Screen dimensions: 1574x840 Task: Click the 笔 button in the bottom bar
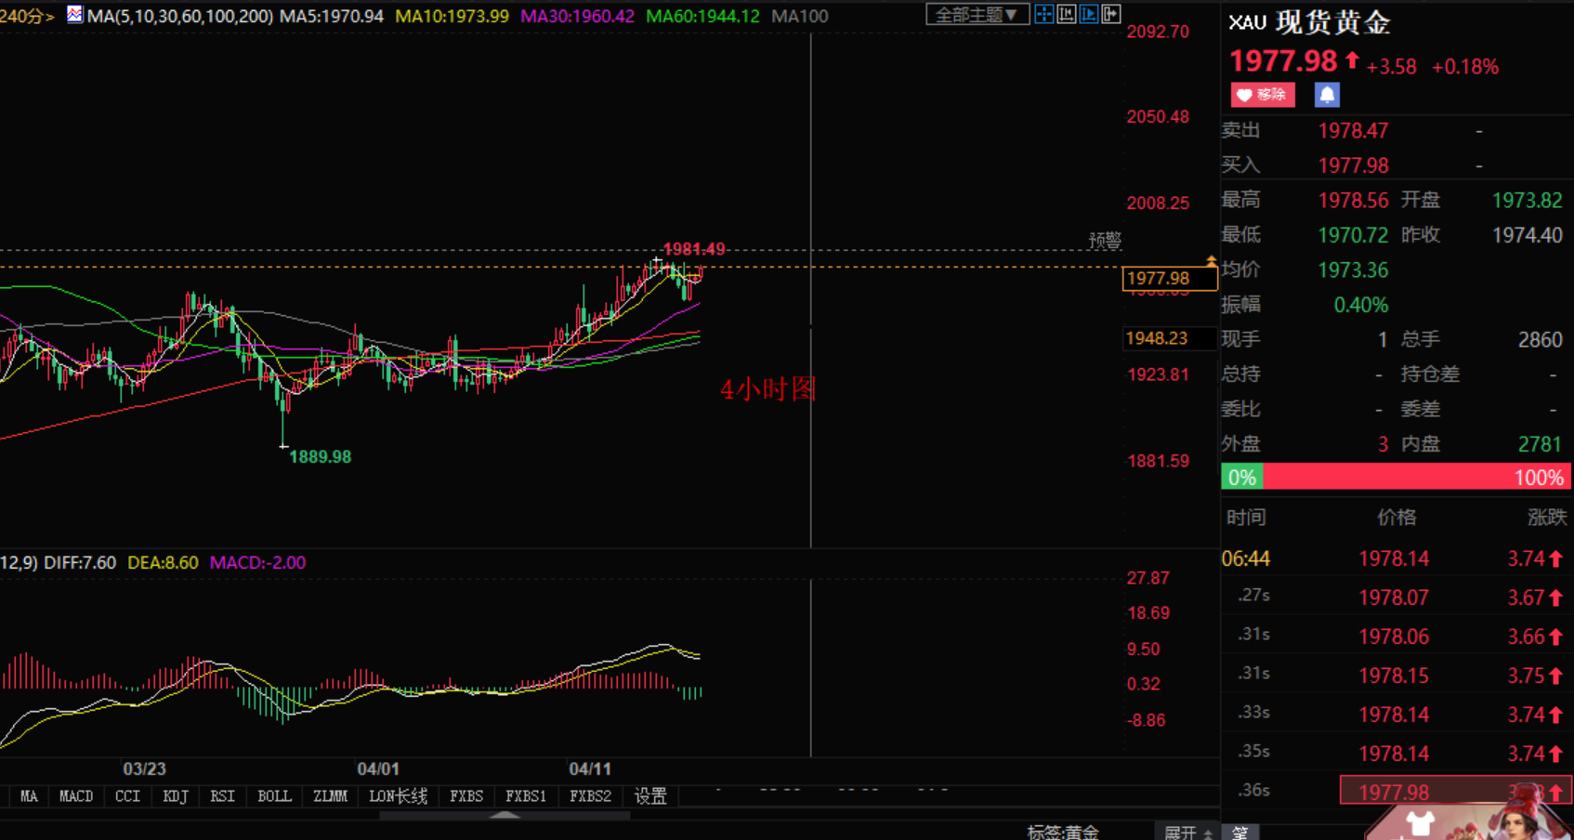[x=1240, y=833]
